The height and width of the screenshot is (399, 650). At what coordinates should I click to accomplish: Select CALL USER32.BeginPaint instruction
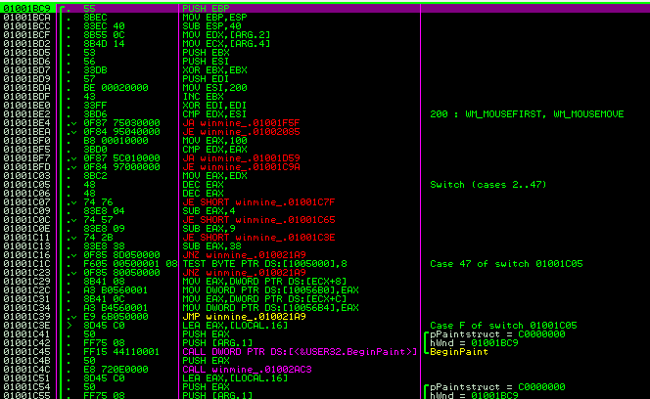pos(300,352)
